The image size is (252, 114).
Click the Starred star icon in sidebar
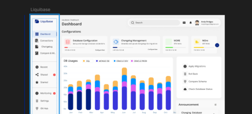pyautogui.click(x=37, y=82)
